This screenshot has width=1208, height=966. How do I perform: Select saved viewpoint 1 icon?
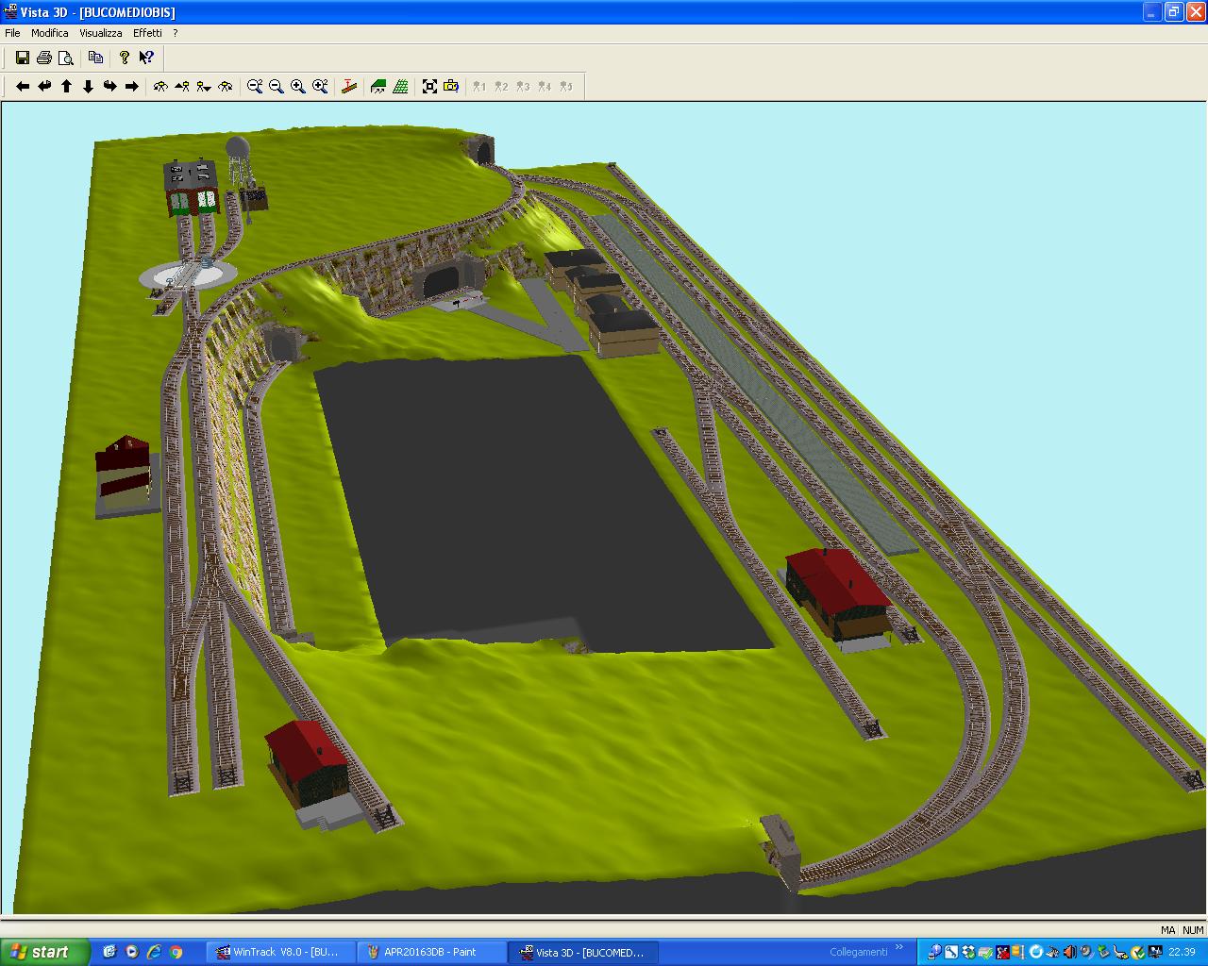[479, 86]
